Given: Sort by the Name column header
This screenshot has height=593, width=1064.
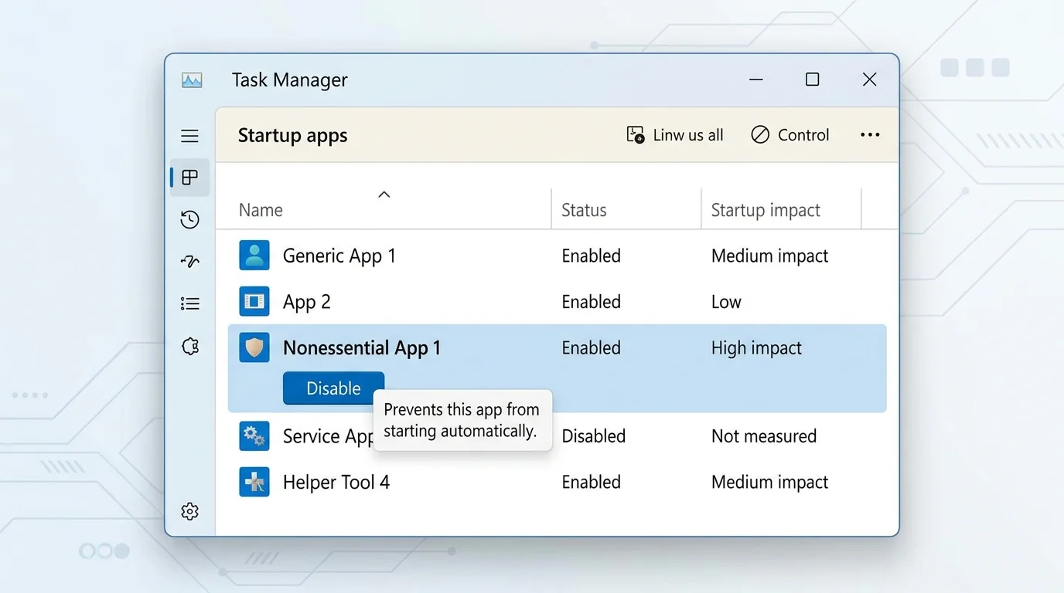Looking at the screenshot, I should click(x=261, y=210).
